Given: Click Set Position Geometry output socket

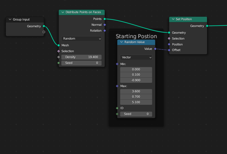Looking at the screenshot, I should (x=207, y=26).
